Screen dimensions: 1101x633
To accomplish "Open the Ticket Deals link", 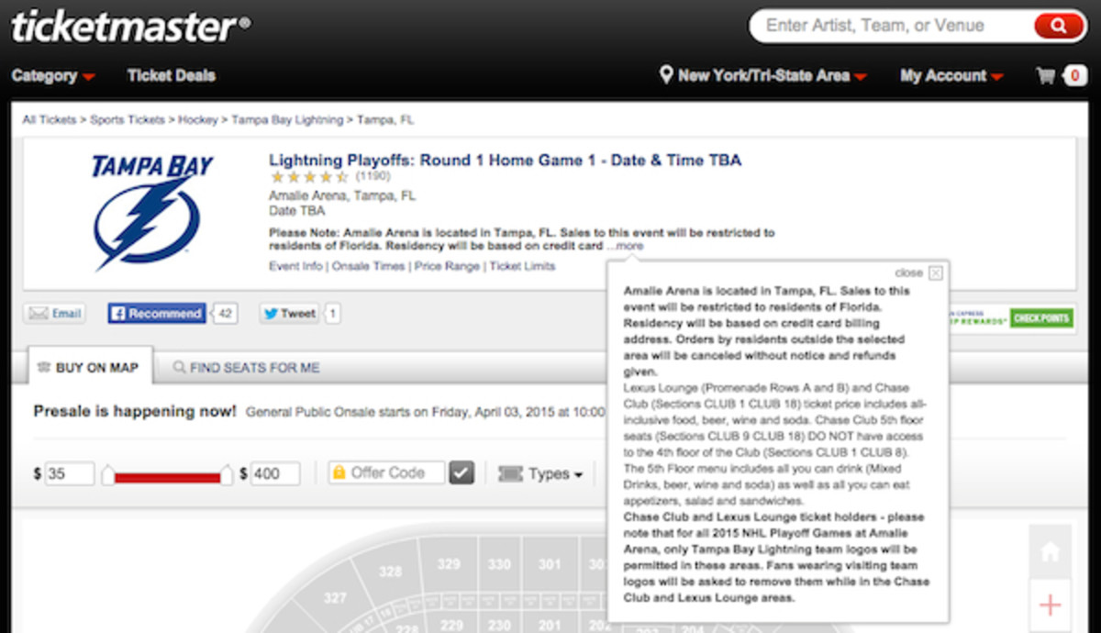I will click(x=172, y=76).
